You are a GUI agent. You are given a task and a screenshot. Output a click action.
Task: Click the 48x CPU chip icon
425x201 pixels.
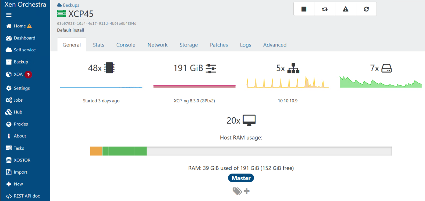[x=110, y=68]
